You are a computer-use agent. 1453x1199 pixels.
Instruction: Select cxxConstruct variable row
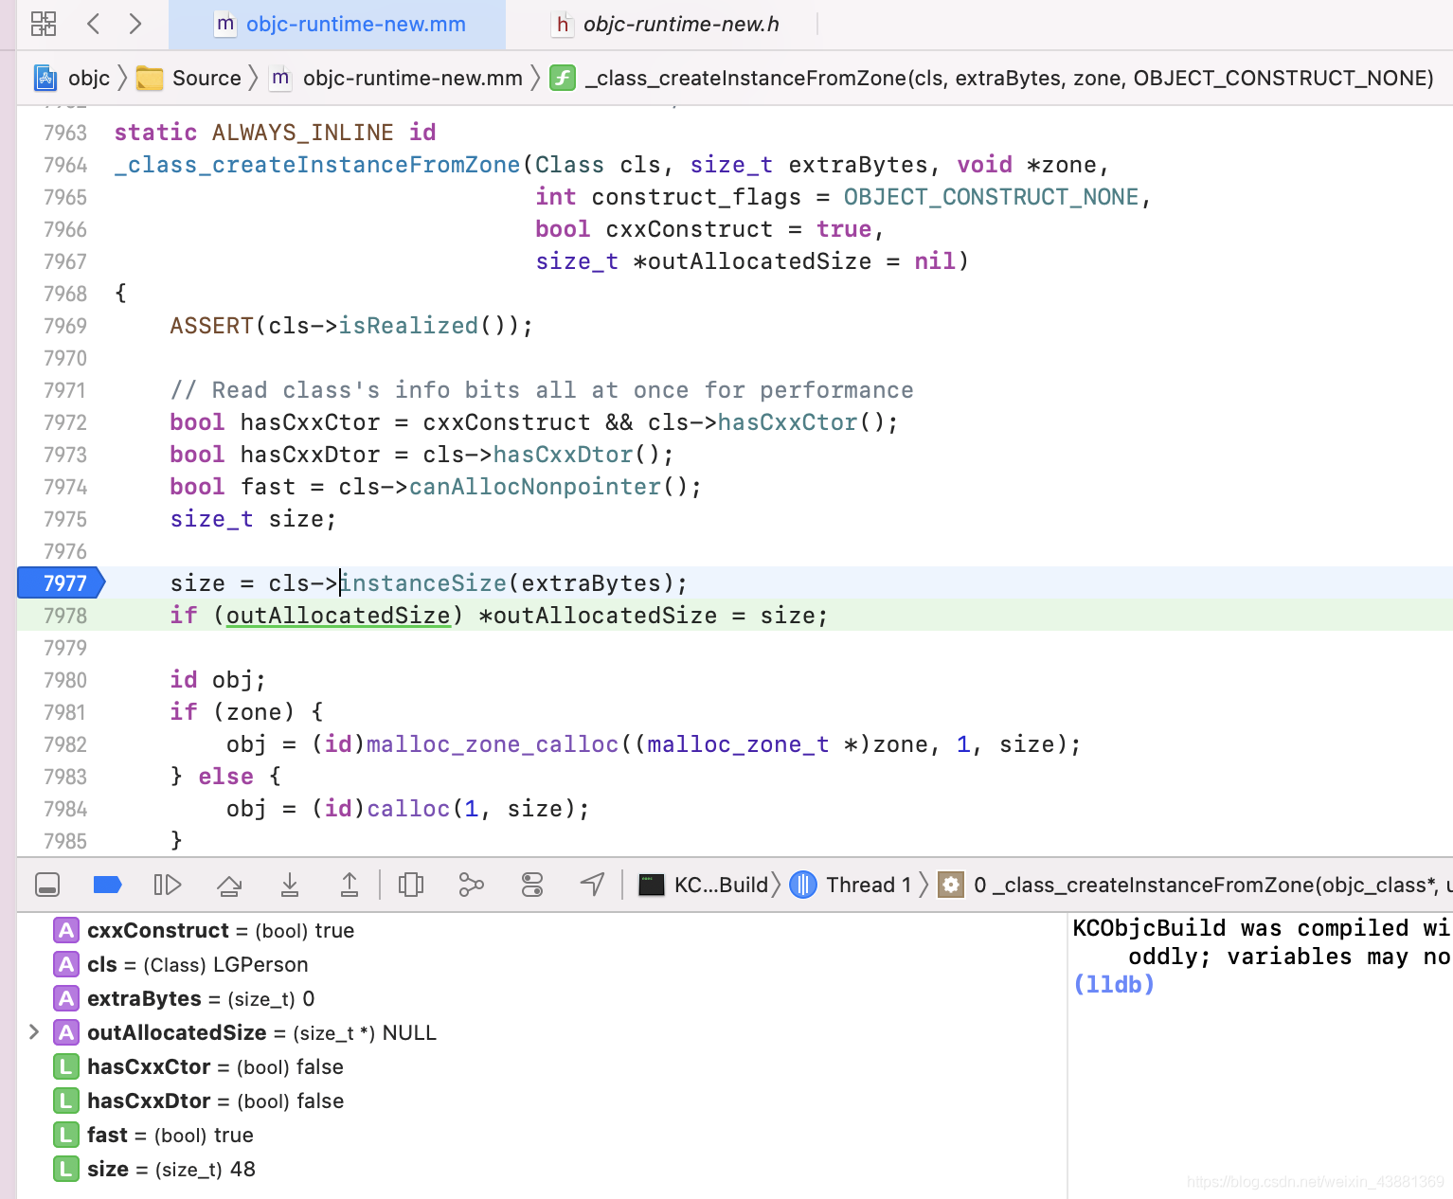click(542, 930)
